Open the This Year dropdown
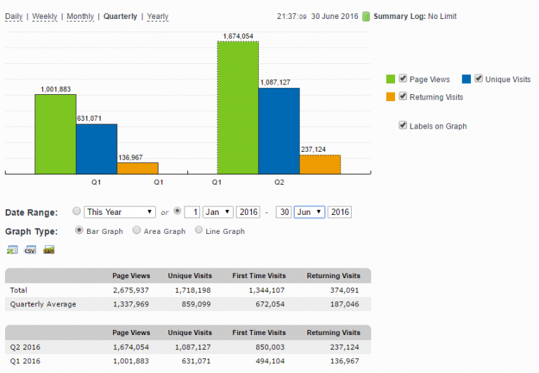The width and height of the screenshot is (539, 373). 119,212
